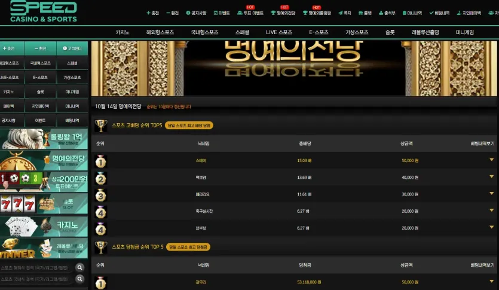This screenshot has height=290, width=499.
Task: Click the sidebar 환전 button
Action: coord(41,48)
